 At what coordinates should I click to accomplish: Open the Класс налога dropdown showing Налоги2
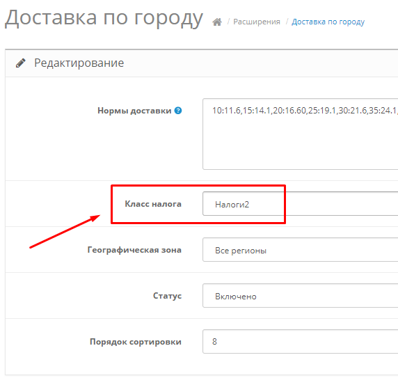point(301,203)
